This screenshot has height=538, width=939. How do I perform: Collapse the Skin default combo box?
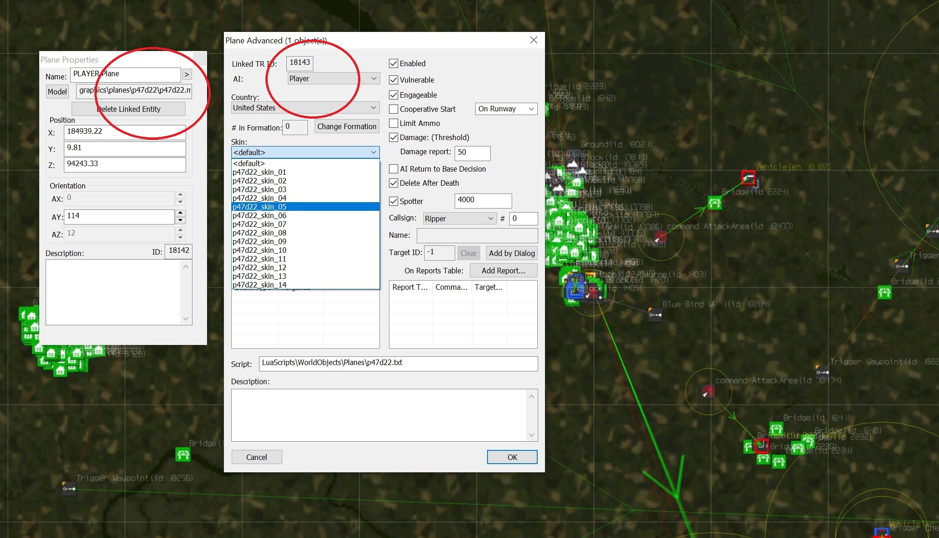pyautogui.click(x=305, y=152)
